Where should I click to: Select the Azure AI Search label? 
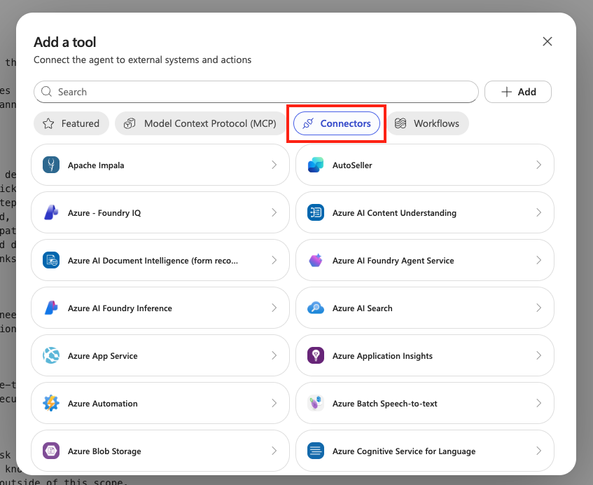tap(362, 308)
